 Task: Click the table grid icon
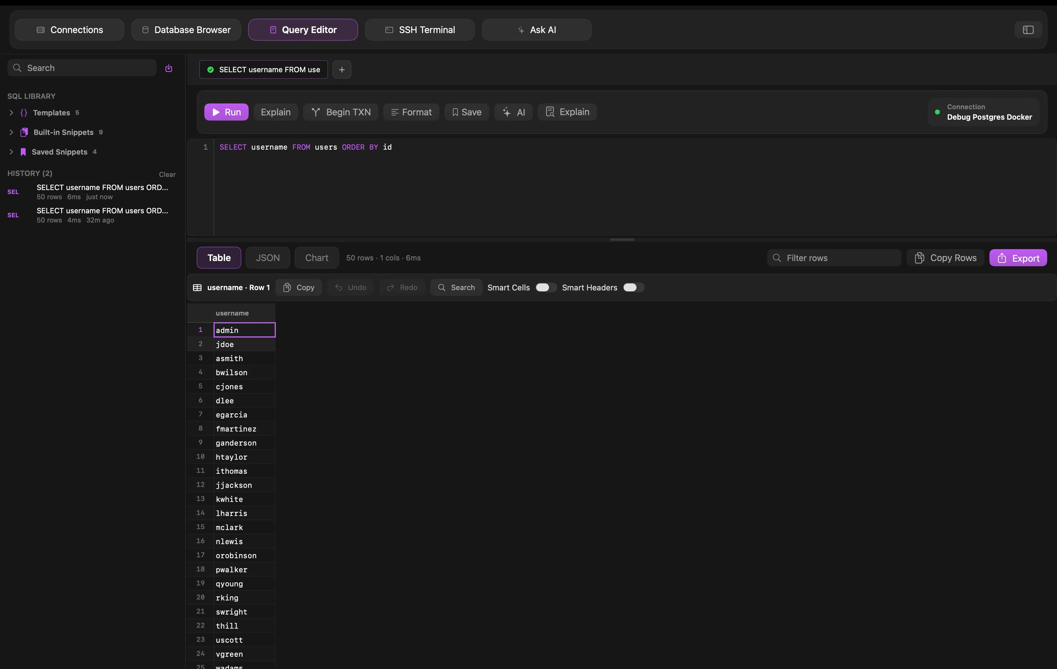(198, 288)
